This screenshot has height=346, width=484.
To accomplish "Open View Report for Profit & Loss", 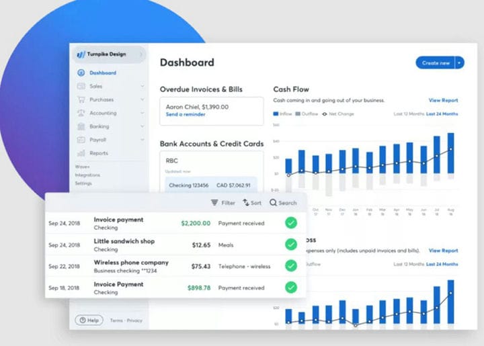I will pos(443,251).
